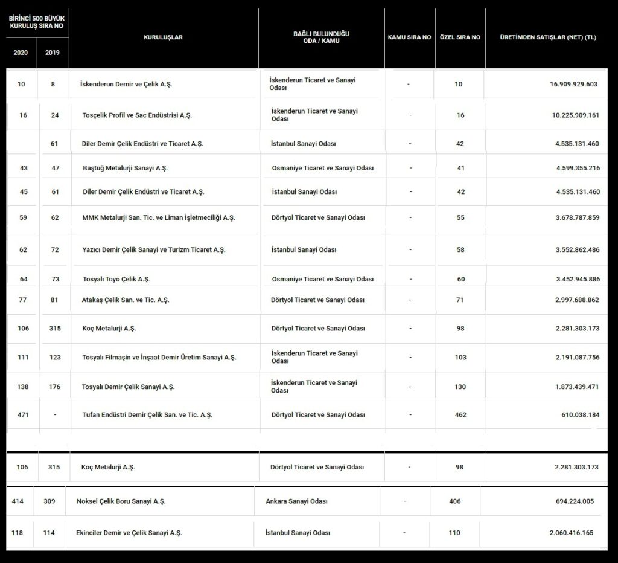Click the KURULUŞLAR column header
The width and height of the screenshot is (618, 563).
tap(163, 37)
